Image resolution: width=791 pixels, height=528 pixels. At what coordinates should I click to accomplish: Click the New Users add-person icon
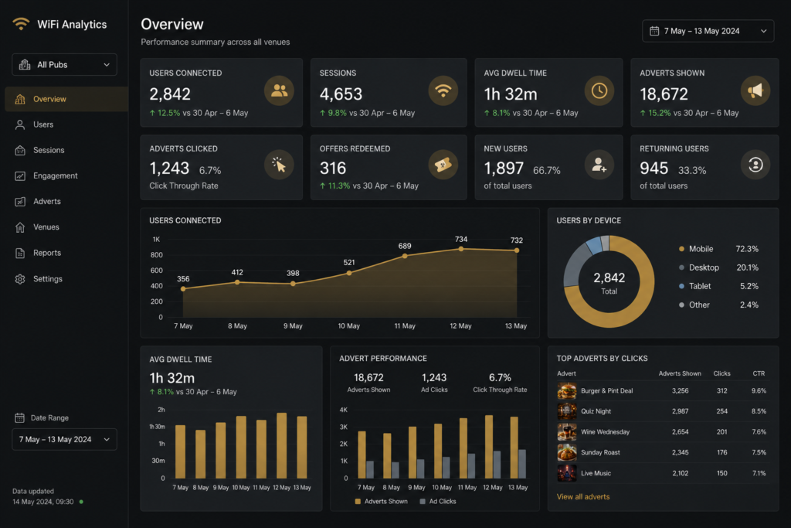(599, 165)
